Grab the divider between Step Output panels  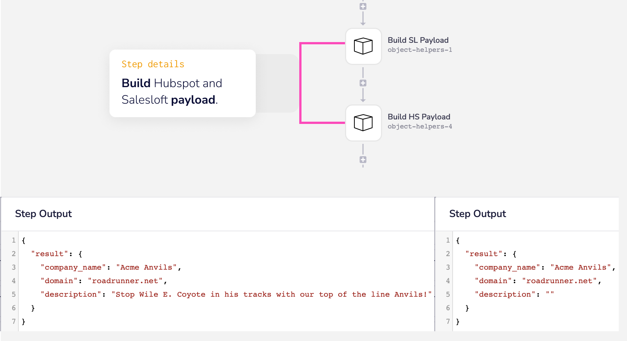435,263
